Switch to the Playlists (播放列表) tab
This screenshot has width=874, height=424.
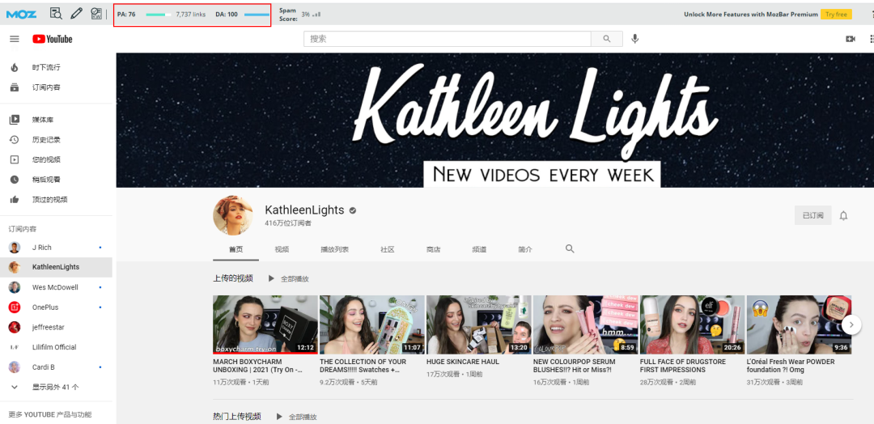pyautogui.click(x=334, y=249)
